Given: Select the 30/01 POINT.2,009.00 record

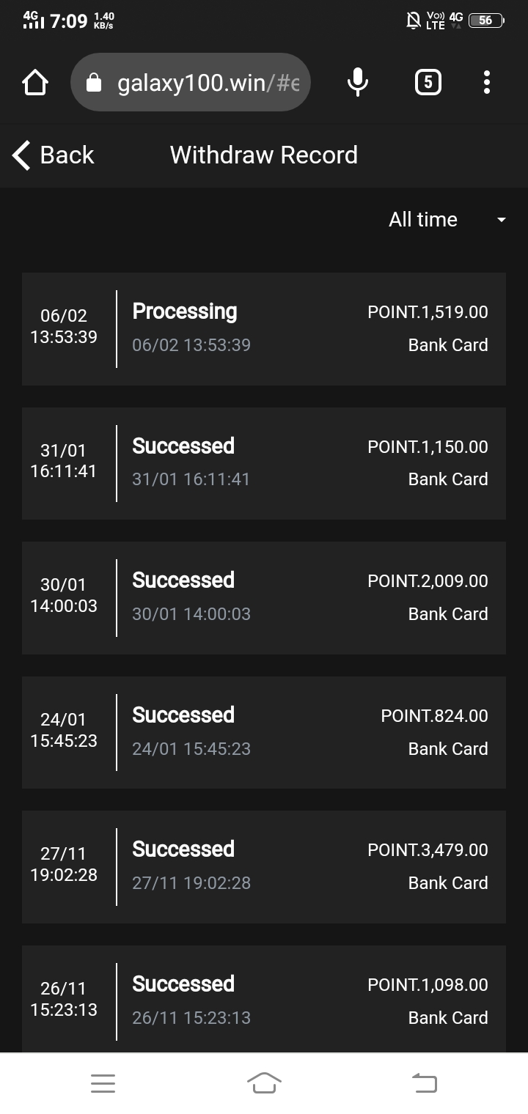Looking at the screenshot, I should pos(264,598).
